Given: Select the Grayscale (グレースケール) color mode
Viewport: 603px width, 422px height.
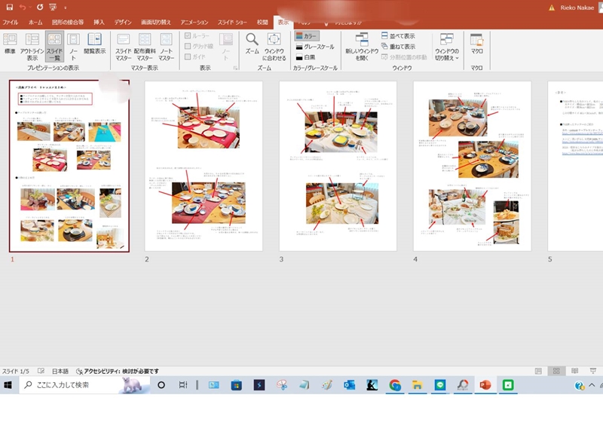Looking at the screenshot, I should pyautogui.click(x=314, y=46).
